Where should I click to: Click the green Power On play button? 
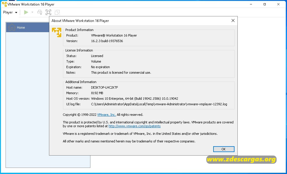pyautogui.click(x=26, y=12)
